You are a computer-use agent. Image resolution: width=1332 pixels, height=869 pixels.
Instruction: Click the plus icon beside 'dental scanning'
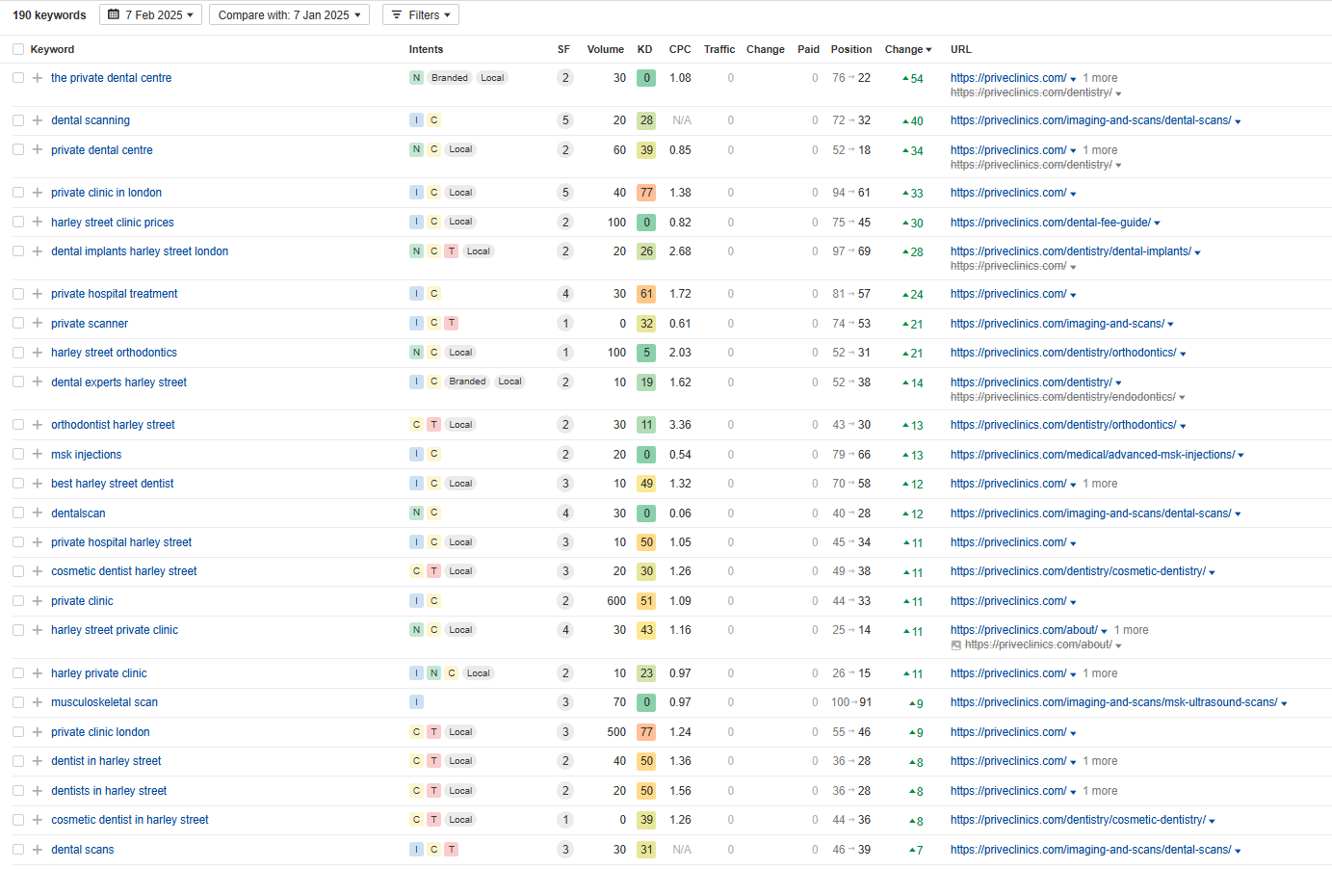(37, 120)
